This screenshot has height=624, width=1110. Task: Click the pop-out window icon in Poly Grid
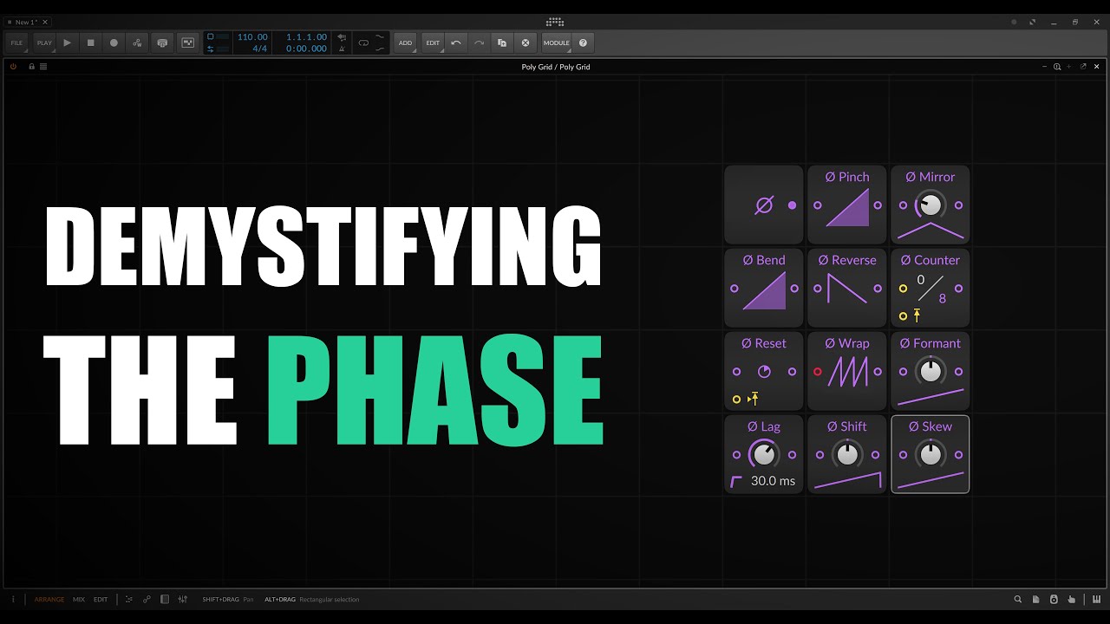(1083, 67)
